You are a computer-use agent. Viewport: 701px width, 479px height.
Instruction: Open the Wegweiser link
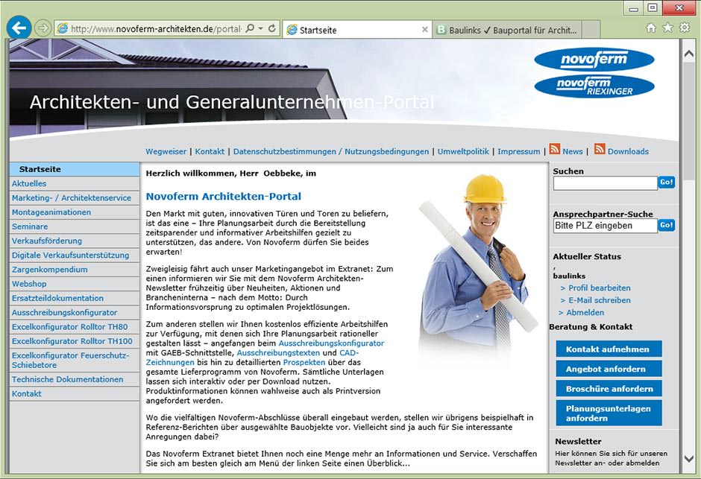coord(166,151)
